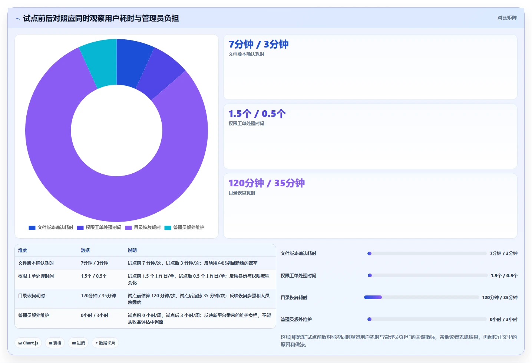Click the 对比矩阵 label in header
The width and height of the screenshot is (532, 363).
tap(507, 18)
